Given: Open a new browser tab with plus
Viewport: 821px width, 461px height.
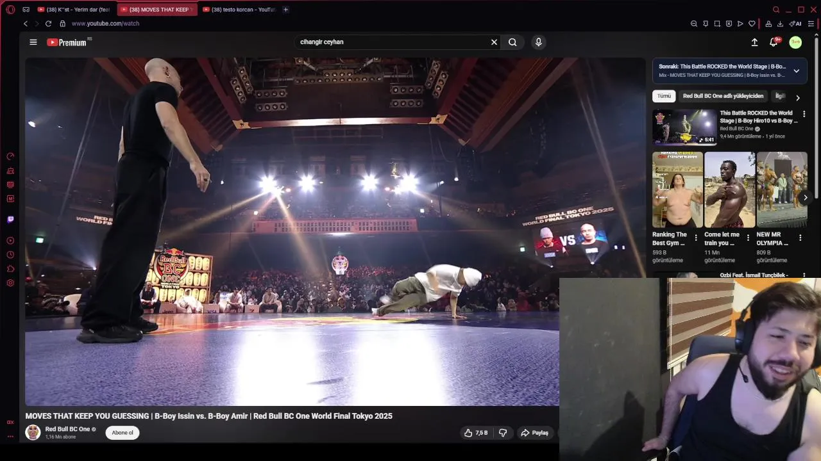Looking at the screenshot, I should tap(285, 10).
